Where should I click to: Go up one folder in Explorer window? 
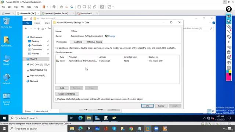pyautogui.click(x=39, y=29)
